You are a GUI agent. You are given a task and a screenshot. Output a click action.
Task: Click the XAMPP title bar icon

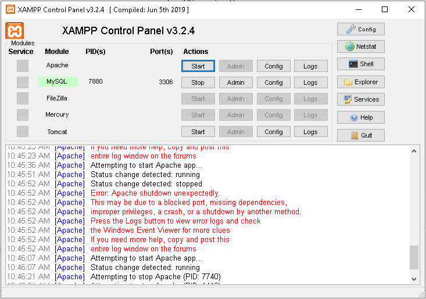coord(10,9)
